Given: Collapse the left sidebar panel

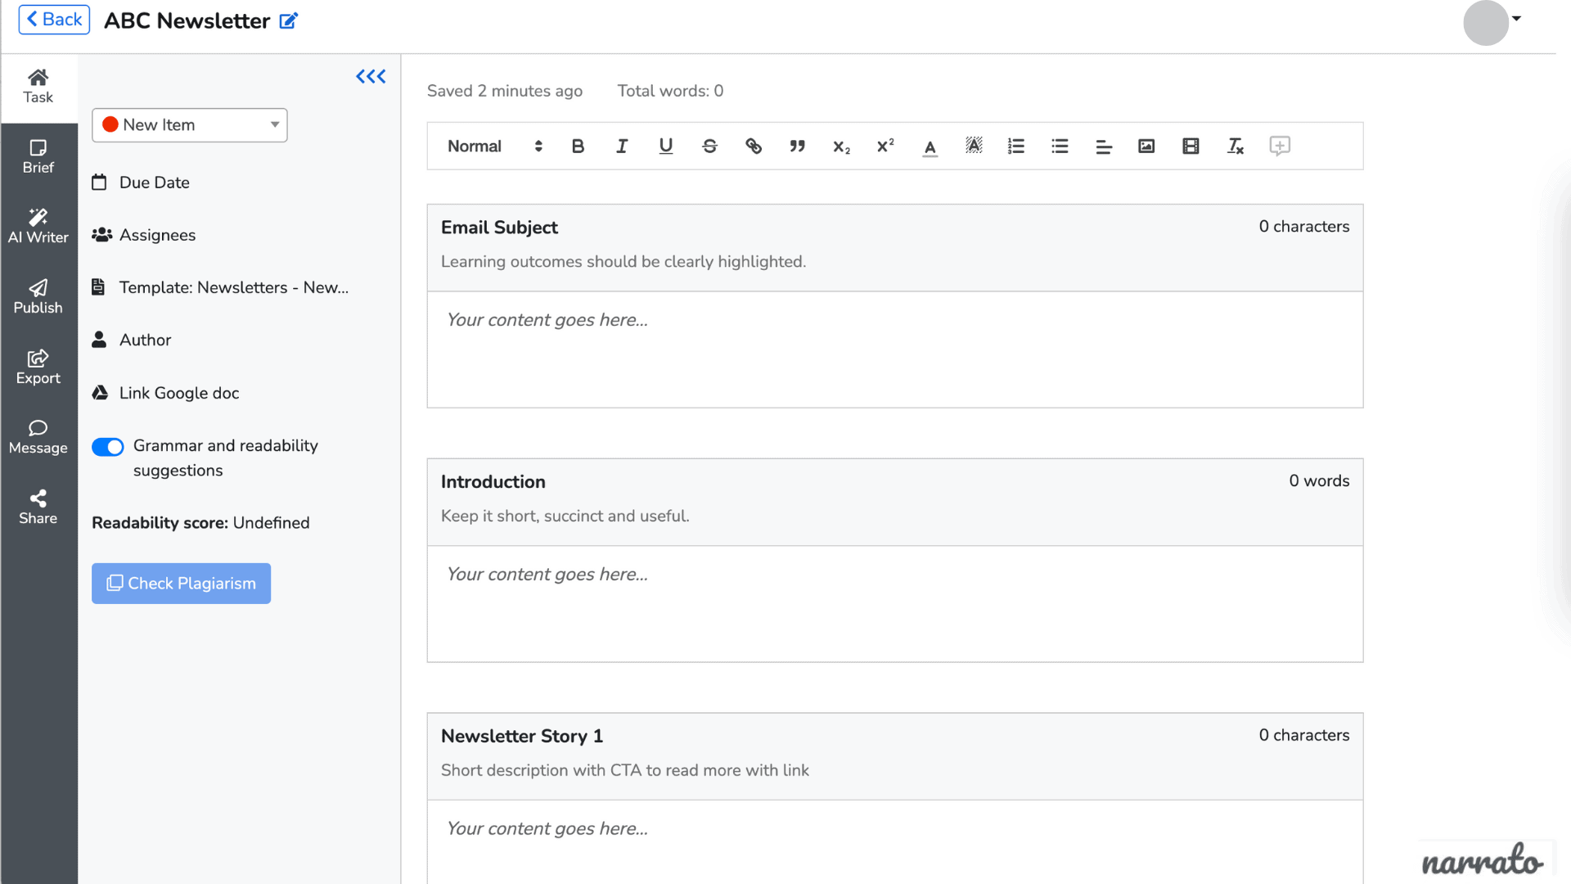Looking at the screenshot, I should [x=370, y=75].
